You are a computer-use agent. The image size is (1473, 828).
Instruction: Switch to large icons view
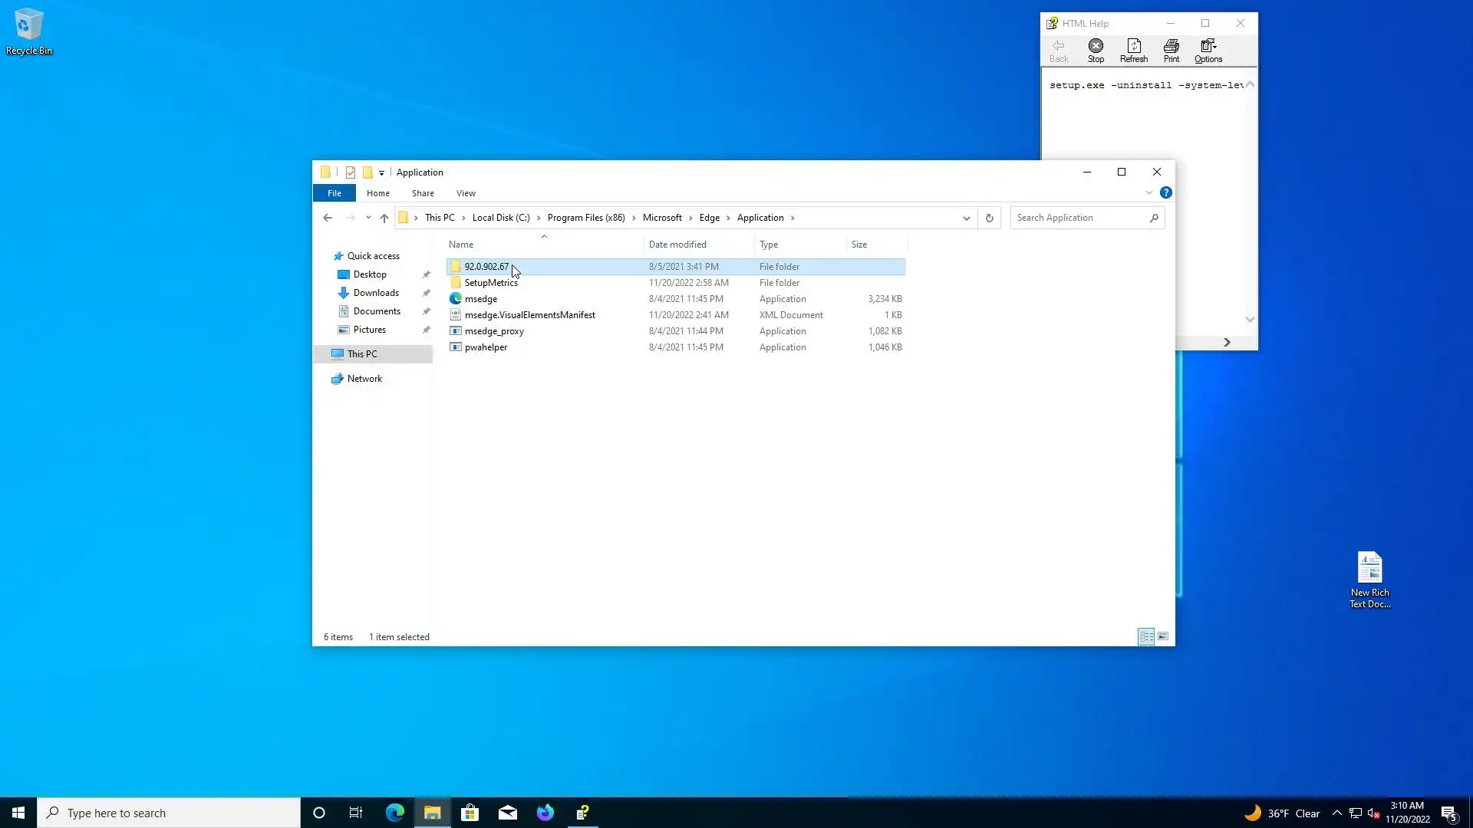[x=1163, y=636]
